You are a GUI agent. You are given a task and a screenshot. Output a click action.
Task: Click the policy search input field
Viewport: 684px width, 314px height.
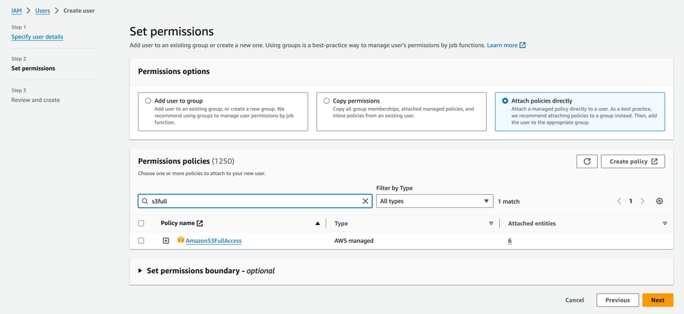click(255, 201)
